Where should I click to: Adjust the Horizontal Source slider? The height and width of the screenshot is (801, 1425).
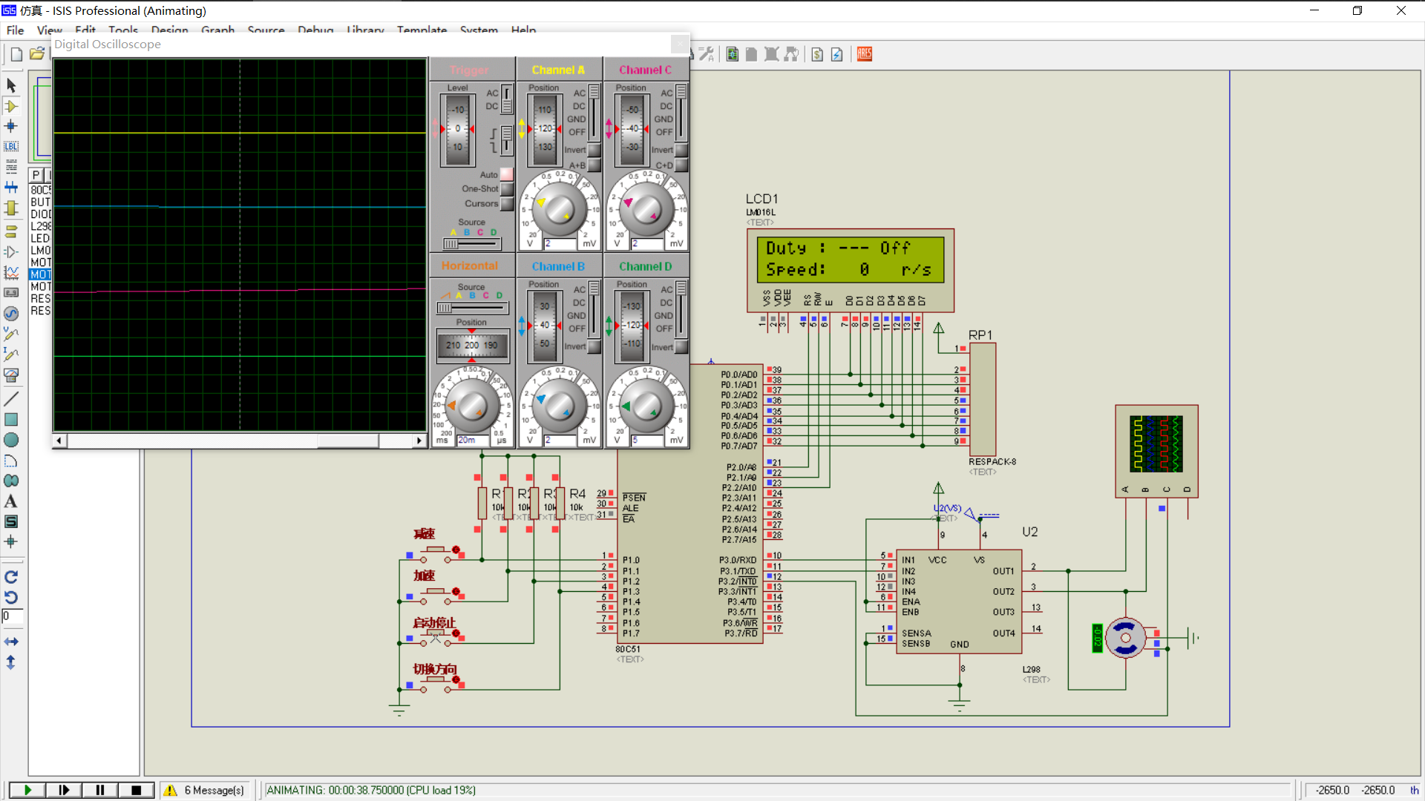coord(472,307)
